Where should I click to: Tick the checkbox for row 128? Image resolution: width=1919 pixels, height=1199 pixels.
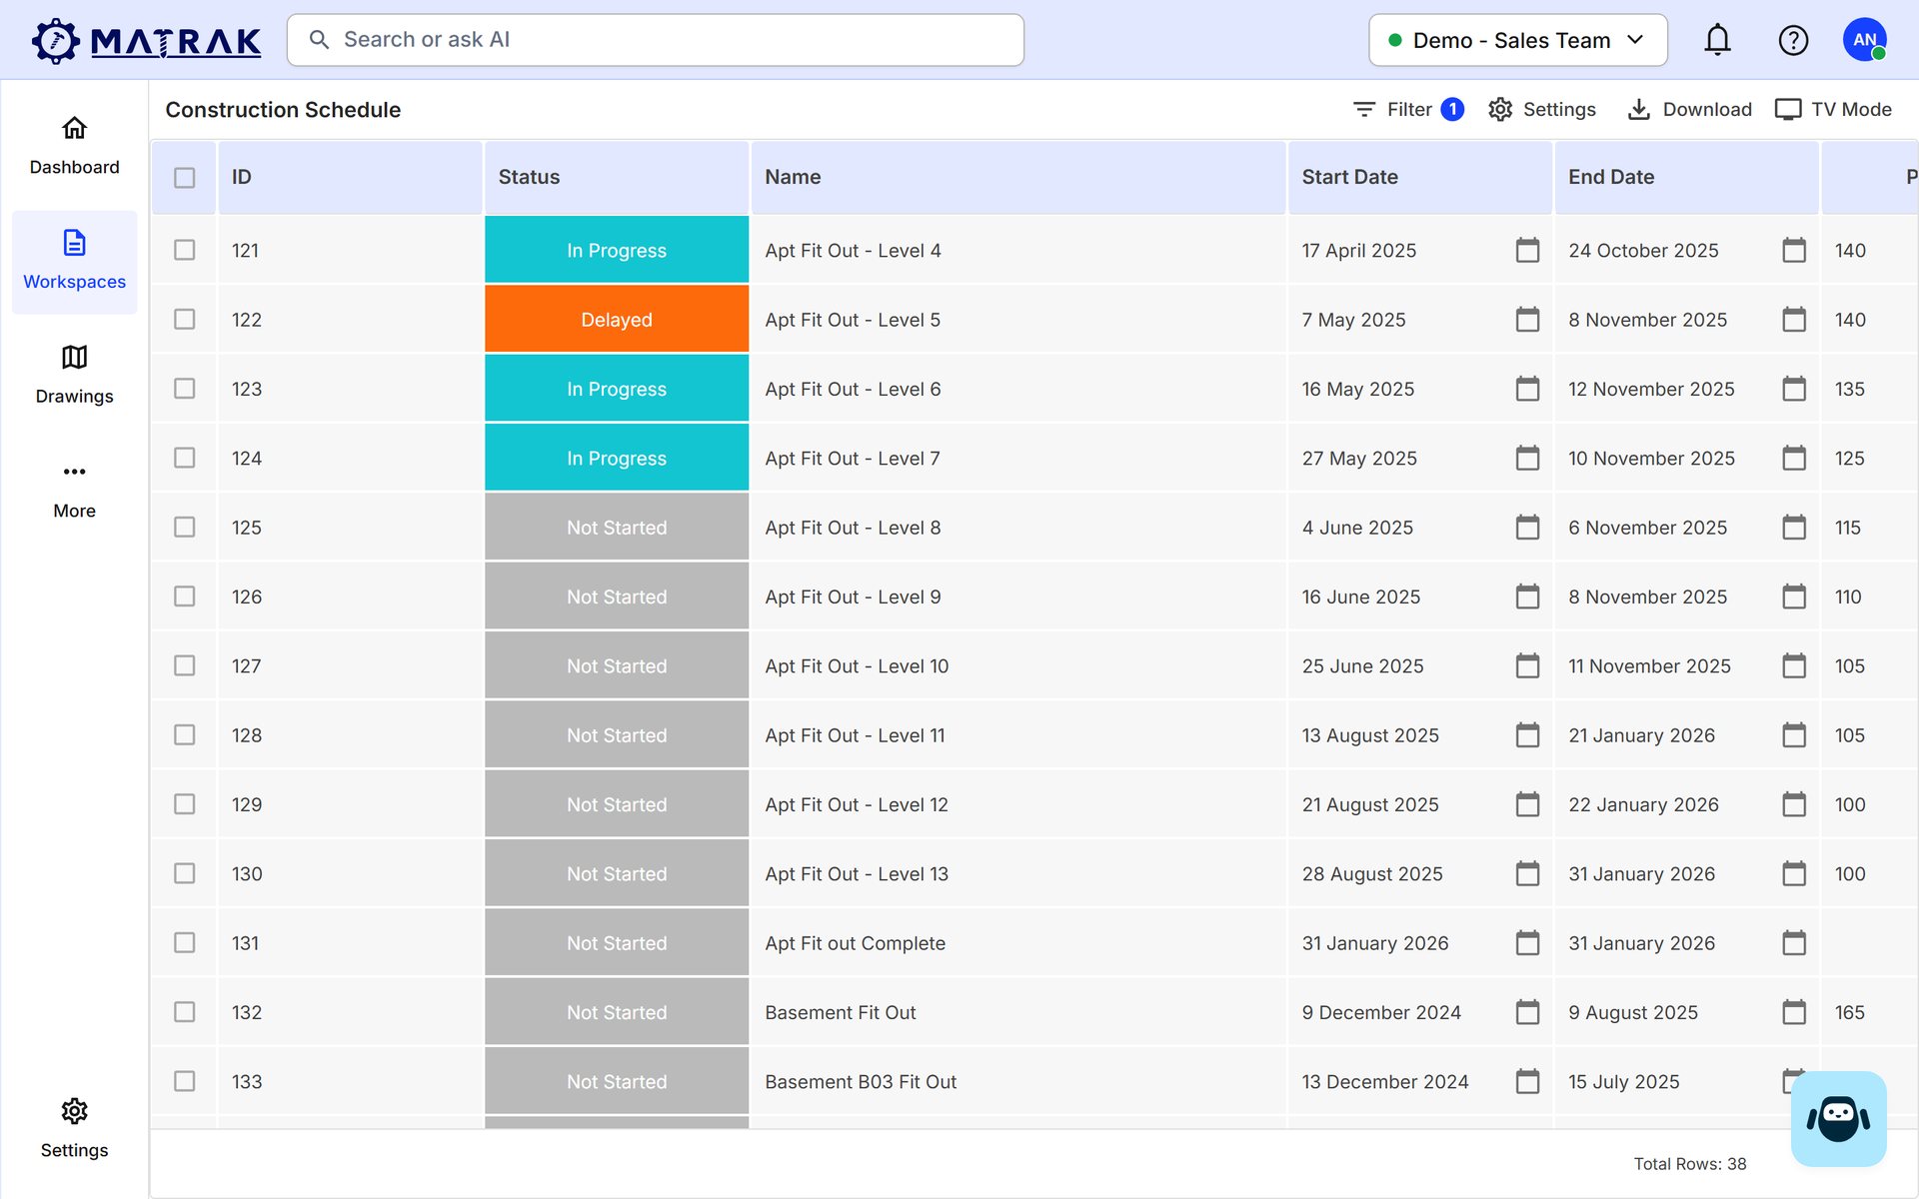point(185,735)
